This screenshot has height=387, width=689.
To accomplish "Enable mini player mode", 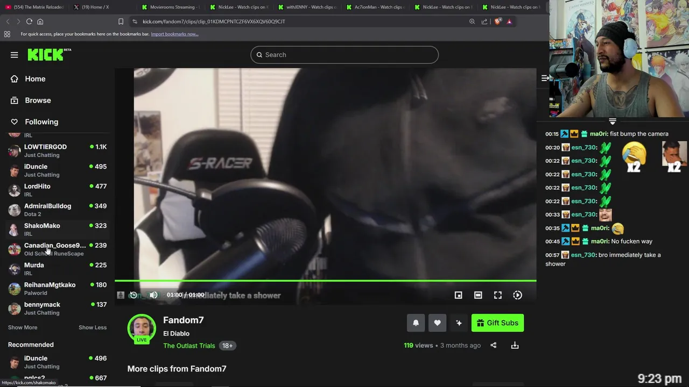I will 458,295.
